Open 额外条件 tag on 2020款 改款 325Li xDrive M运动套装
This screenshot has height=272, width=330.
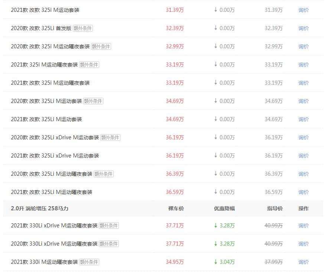coord(110,137)
